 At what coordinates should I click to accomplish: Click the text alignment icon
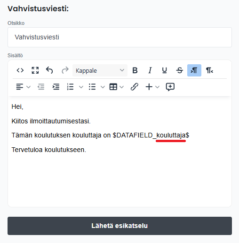(x=20, y=87)
